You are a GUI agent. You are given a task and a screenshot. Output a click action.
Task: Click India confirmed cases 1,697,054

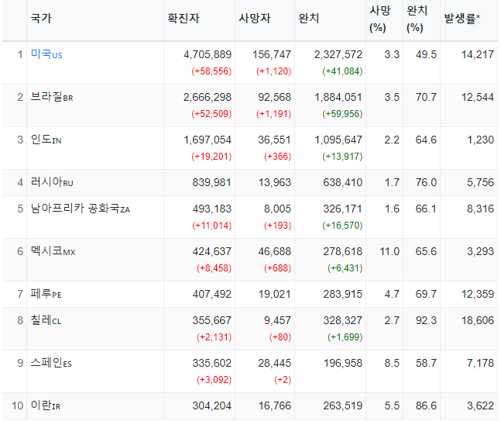tap(208, 140)
